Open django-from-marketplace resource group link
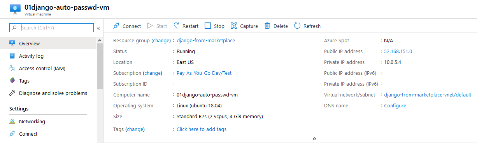 (206, 40)
